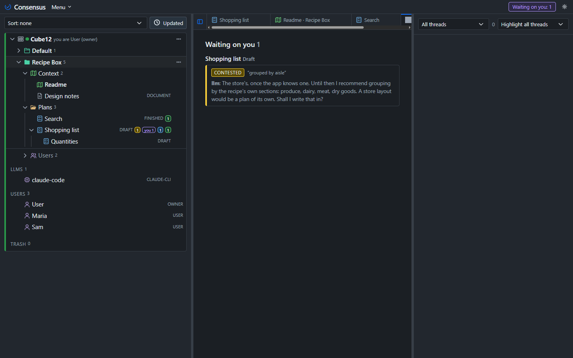The image size is (573, 358).
Task: Expand the Default folder chevron
Action: [x=19, y=51]
